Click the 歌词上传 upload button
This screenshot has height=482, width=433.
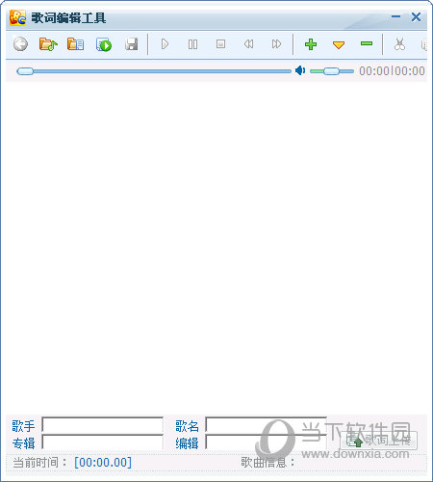click(x=378, y=441)
